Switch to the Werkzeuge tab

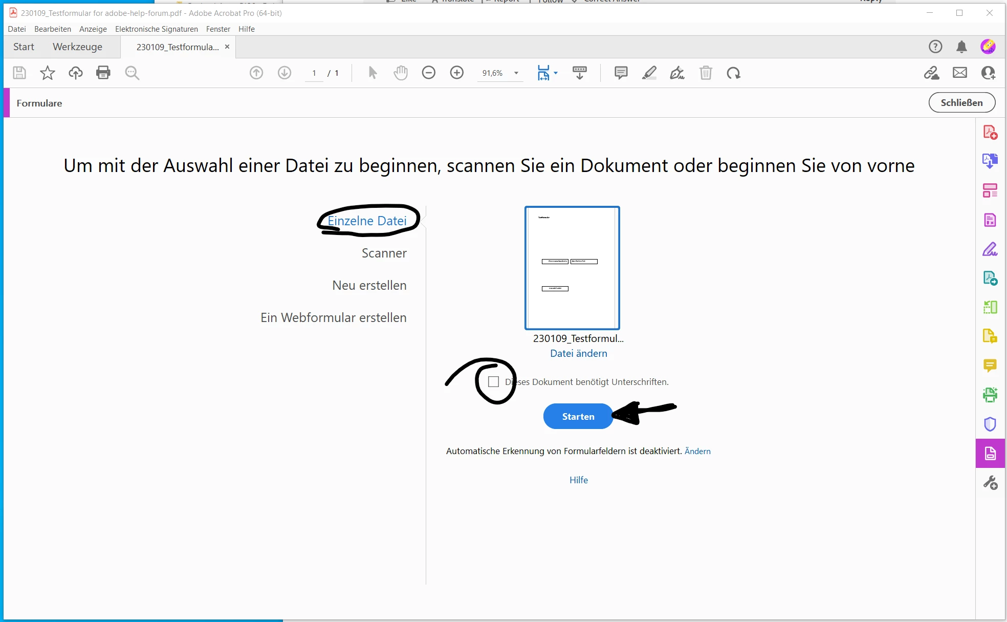click(x=77, y=47)
